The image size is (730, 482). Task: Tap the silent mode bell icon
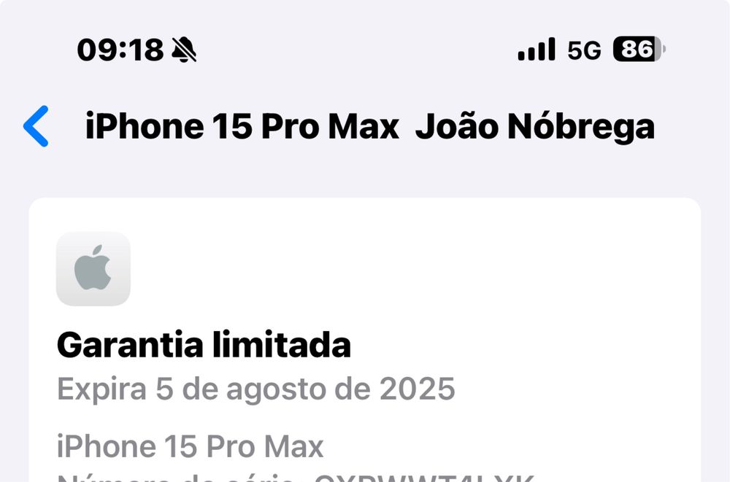[184, 50]
